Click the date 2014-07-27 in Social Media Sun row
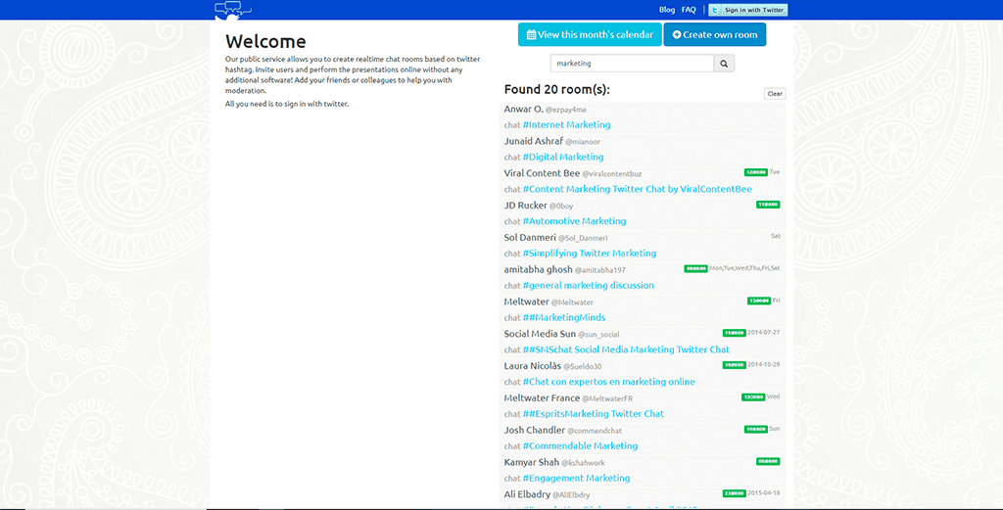 point(764,332)
